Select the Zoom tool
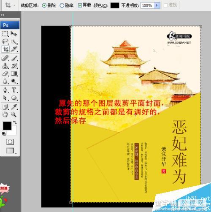 14,114
